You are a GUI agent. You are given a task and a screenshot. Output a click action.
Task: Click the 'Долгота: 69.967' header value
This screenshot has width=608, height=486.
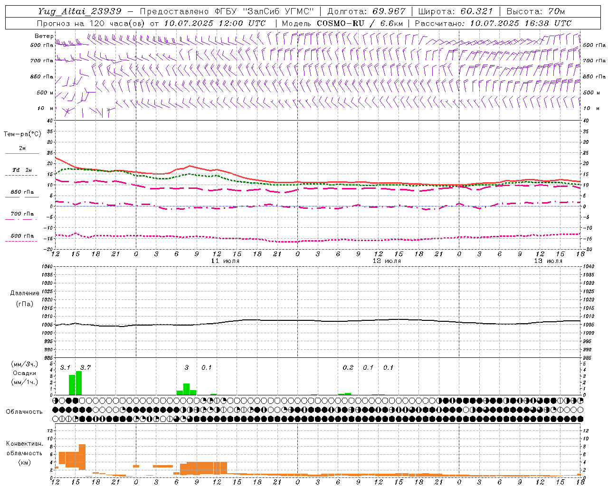tap(367, 11)
